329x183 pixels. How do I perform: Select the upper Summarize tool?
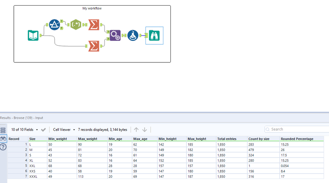click(94, 25)
